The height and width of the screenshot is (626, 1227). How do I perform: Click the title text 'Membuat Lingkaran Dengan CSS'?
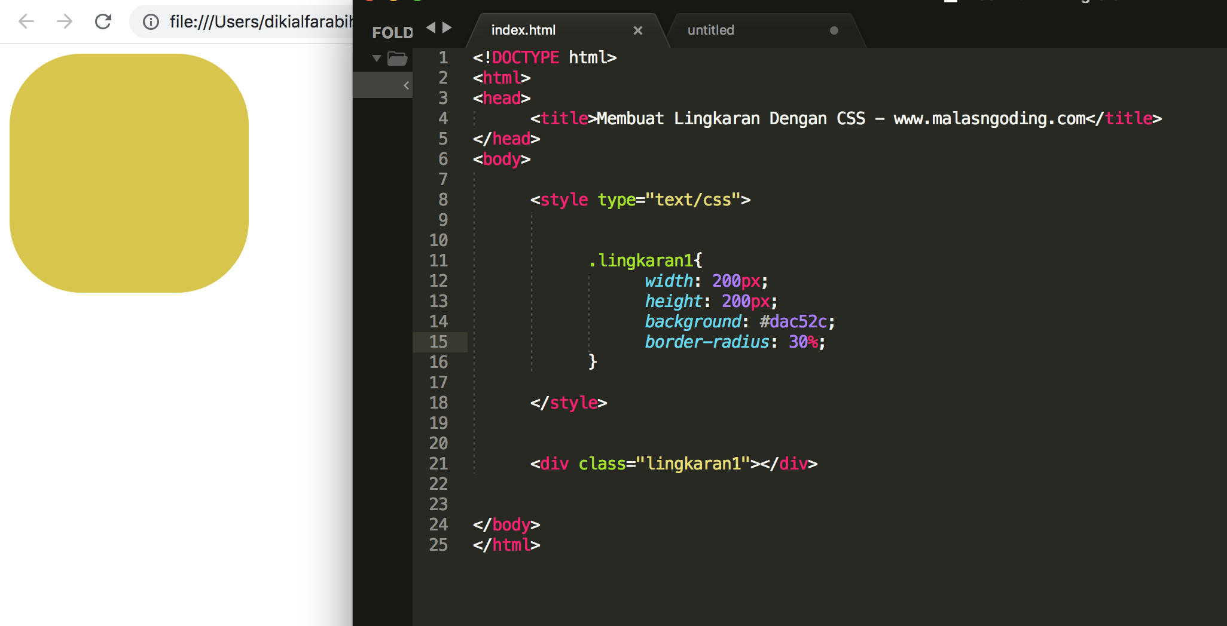pyautogui.click(x=731, y=118)
